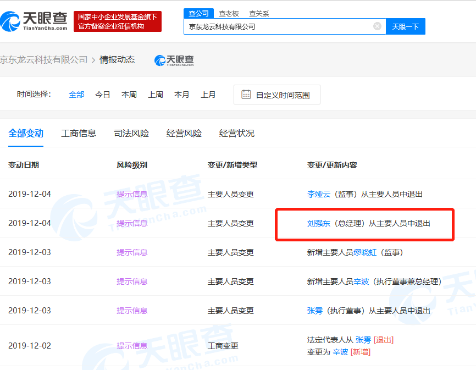Select the 风险级别 column header
This screenshot has height=370, width=476.
pyautogui.click(x=132, y=165)
